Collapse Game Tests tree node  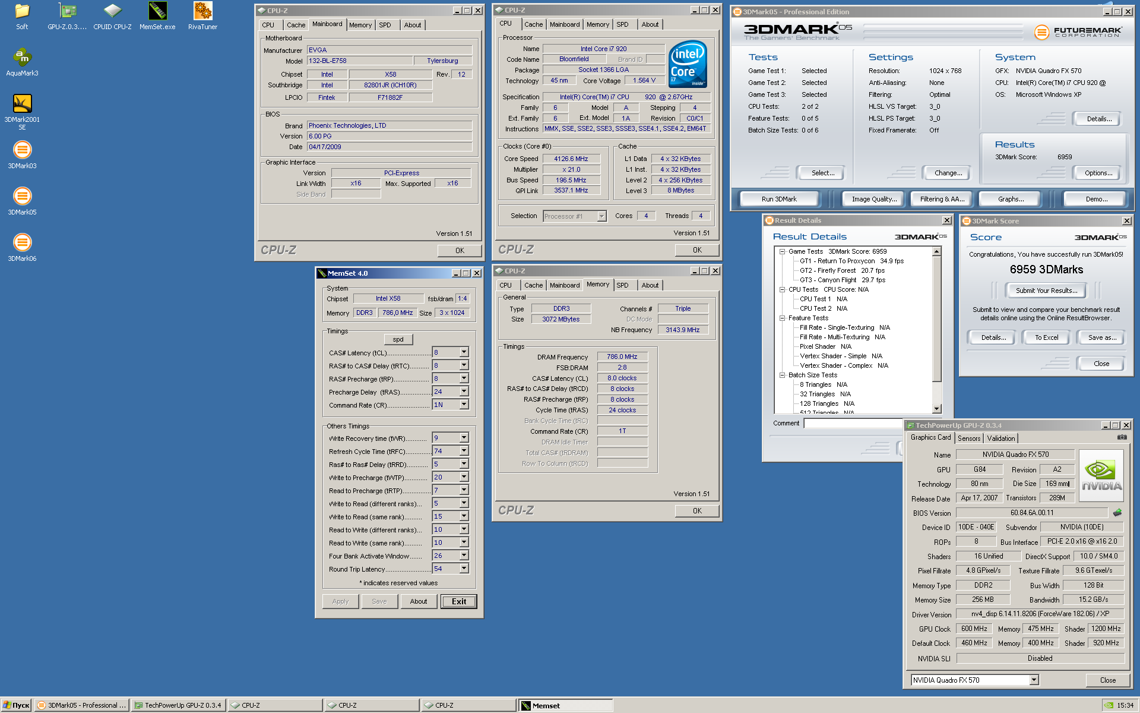tap(783, 251)
